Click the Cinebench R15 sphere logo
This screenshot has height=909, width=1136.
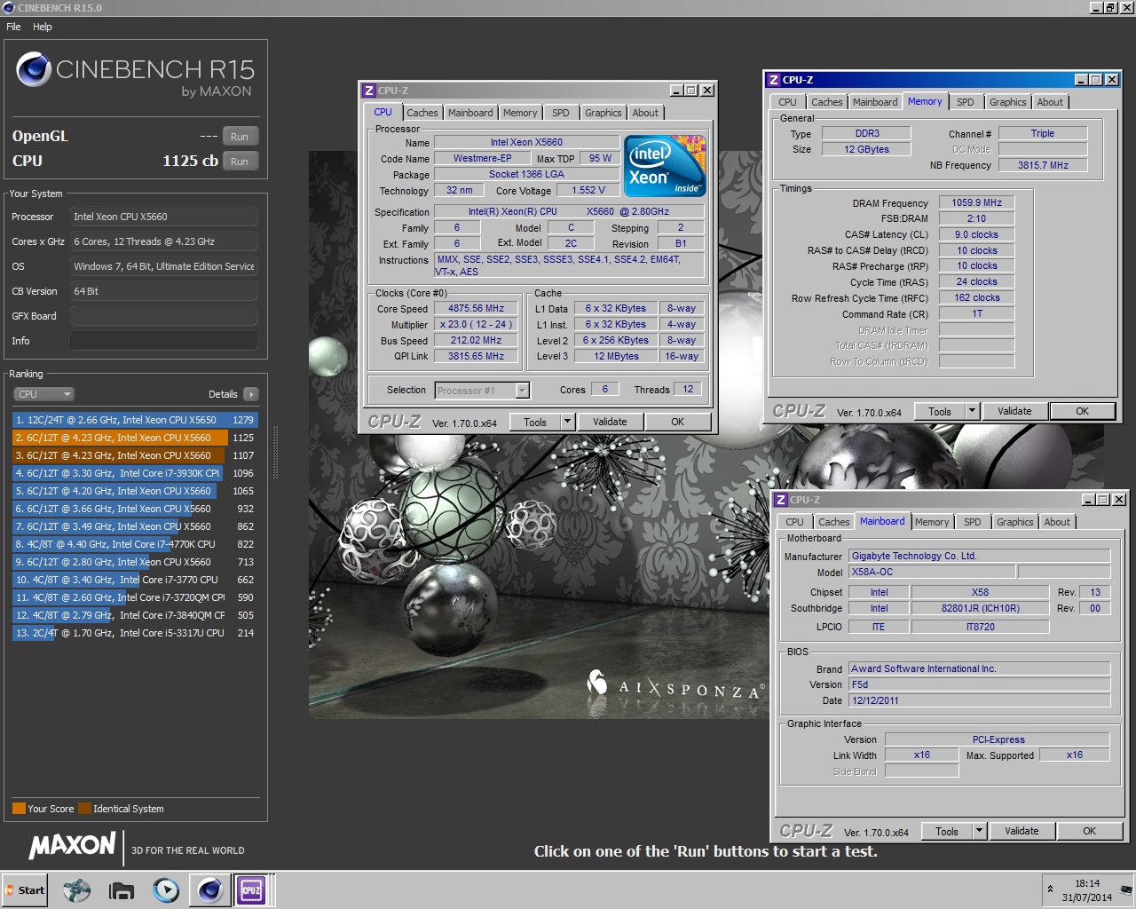click(x=34, y=69)
